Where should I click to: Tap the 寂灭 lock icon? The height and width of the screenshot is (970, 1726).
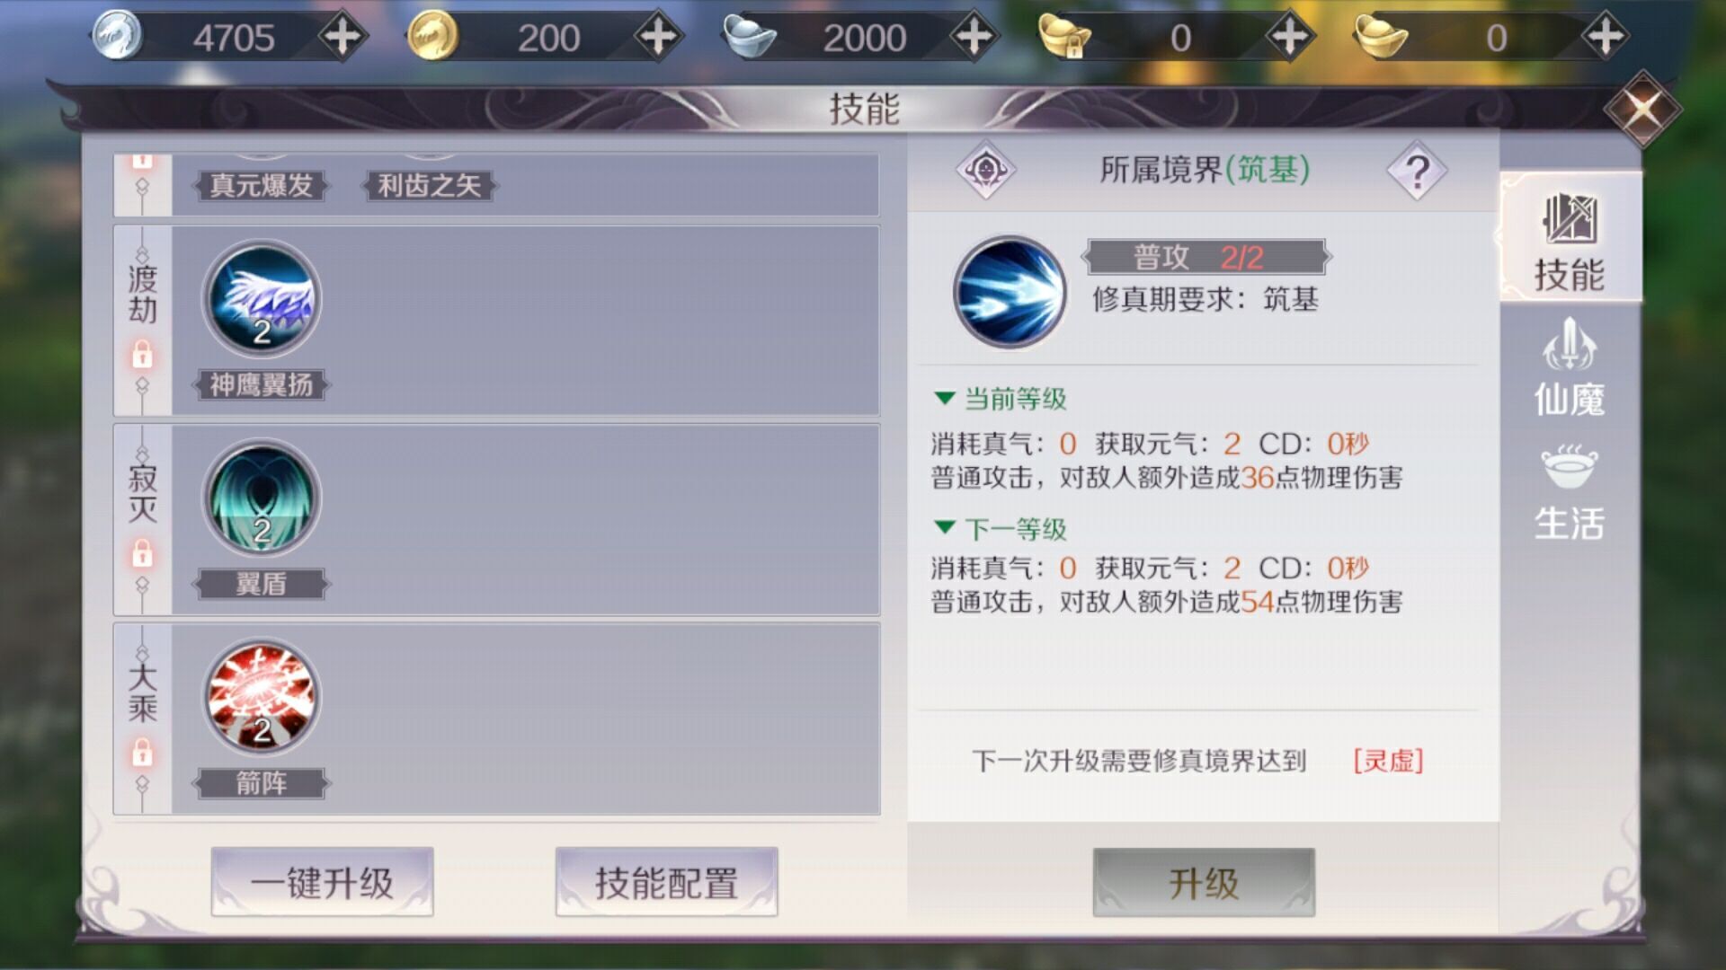tap(142, 553)
